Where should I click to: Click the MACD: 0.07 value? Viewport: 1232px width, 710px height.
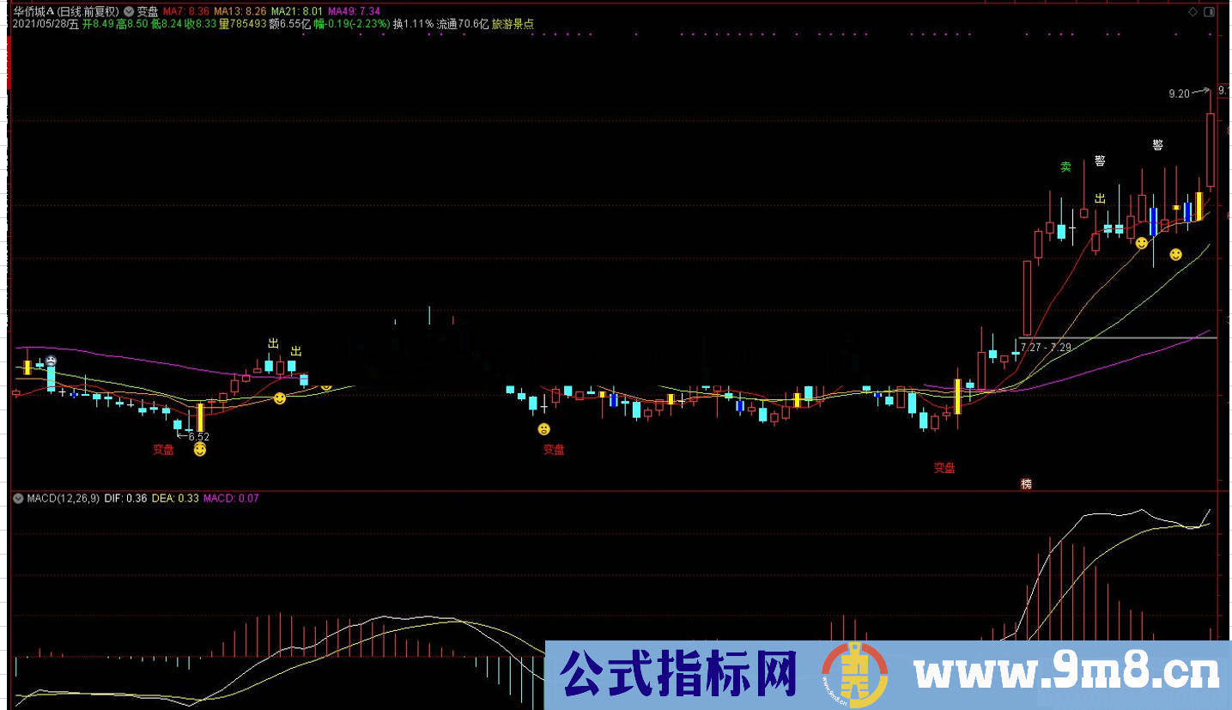point(231,498)
